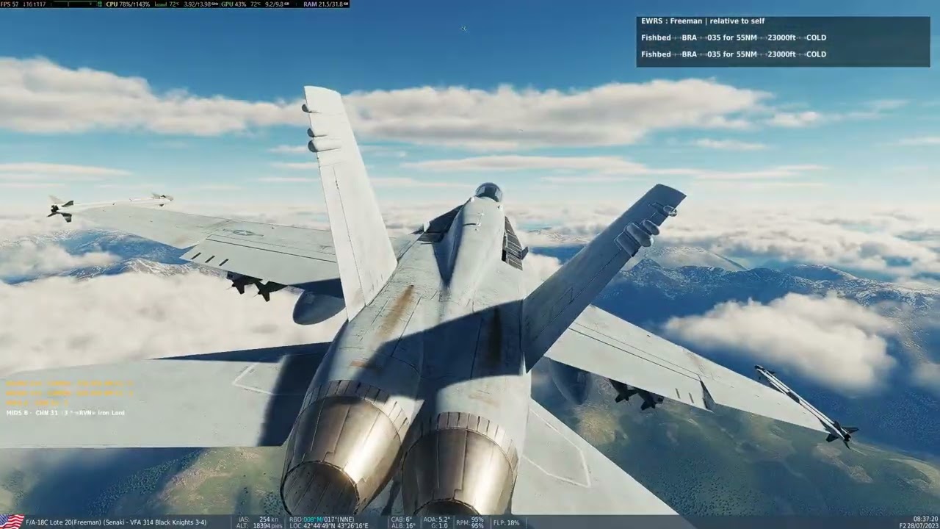Image resolution: width=940 pixels, height=529 pixels.
Task: Click the FLP 18% flaps readout
Action: (x=505, y=522)
